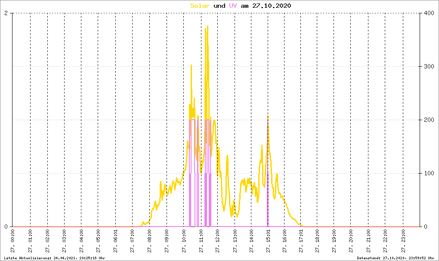Select the '05:00' time axis label
The image size is (439, 261).
[98, 241]
